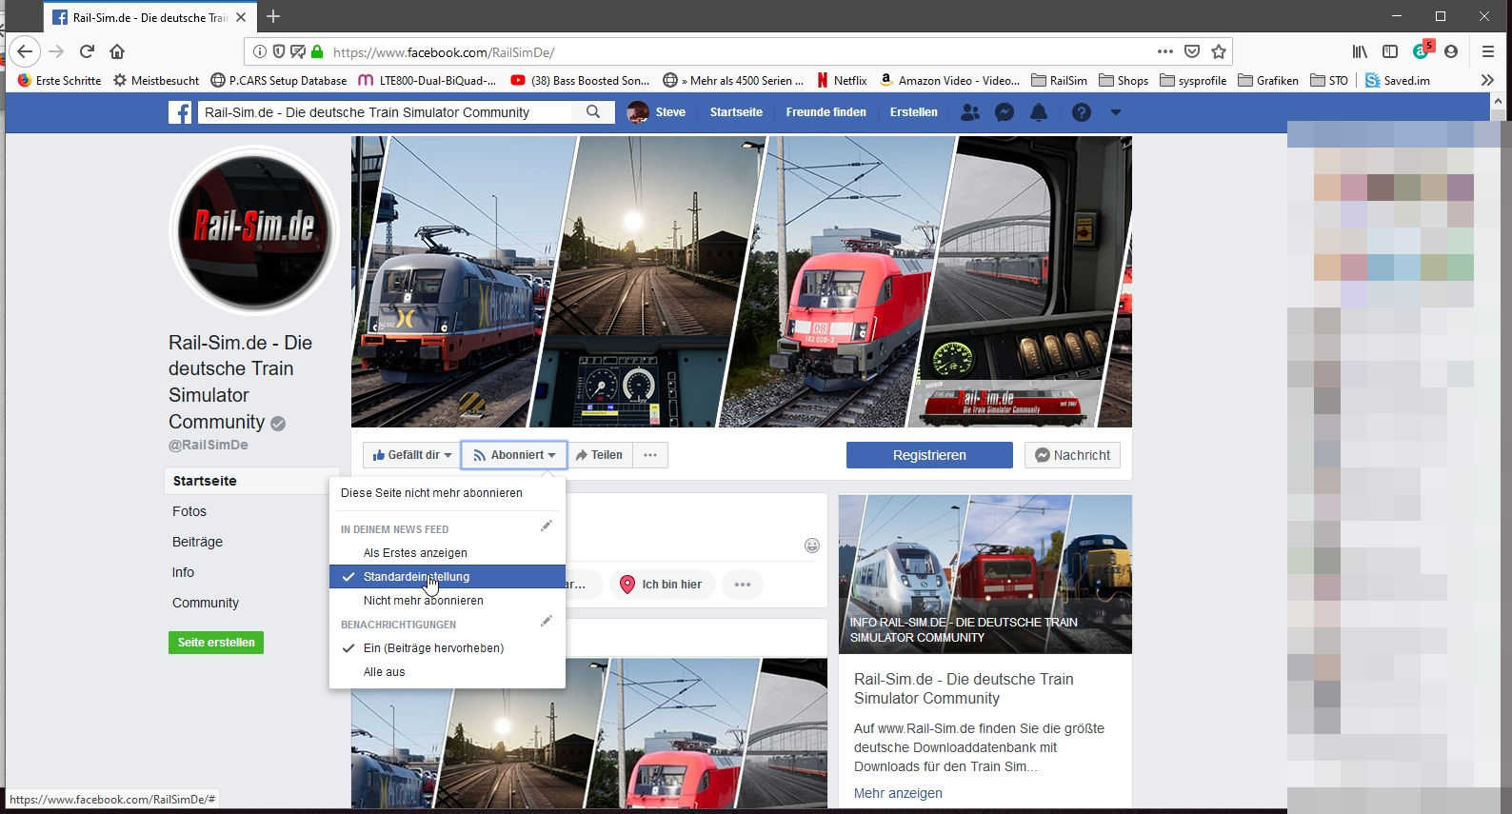Screen dimensions: 1512x814
Task: Expand the account menu arrow in header
Action: coord(1116,112)
